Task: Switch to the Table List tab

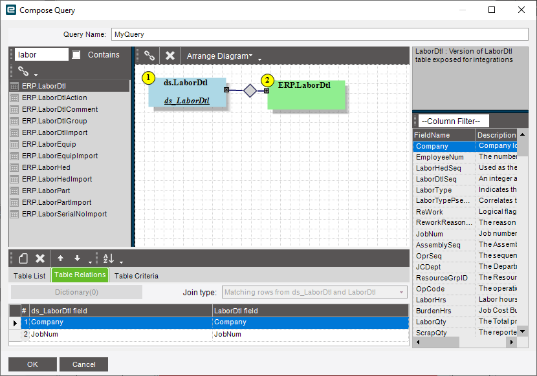Action: pyautogui.click(x=30, y=276)
